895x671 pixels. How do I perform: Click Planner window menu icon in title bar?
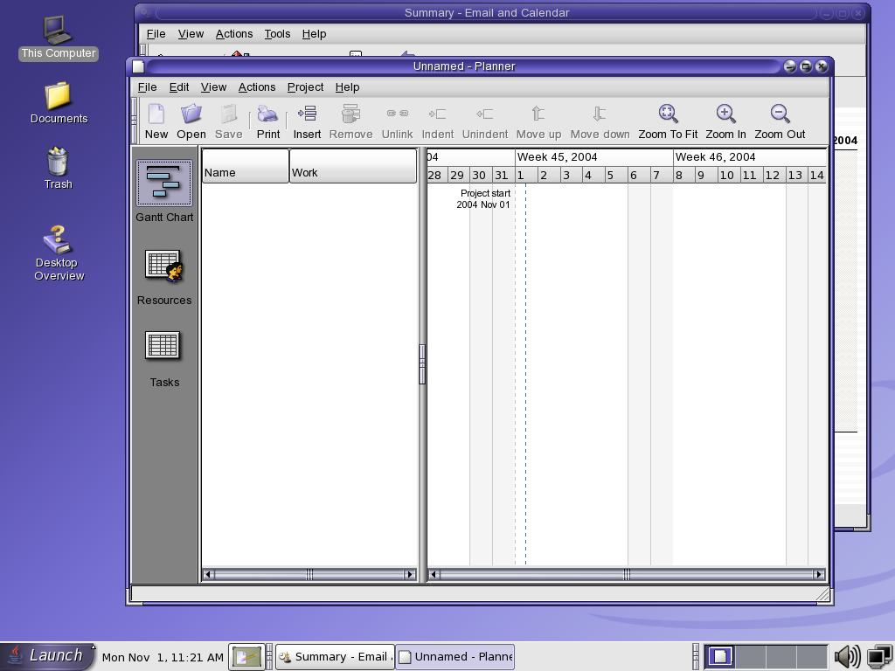coord(138,66)
